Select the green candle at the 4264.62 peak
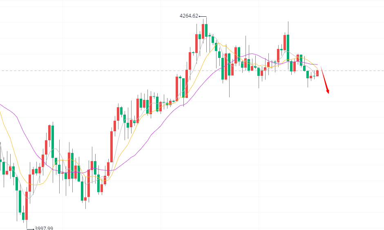This screenshot has width=384, height=230. click(206, 30)
